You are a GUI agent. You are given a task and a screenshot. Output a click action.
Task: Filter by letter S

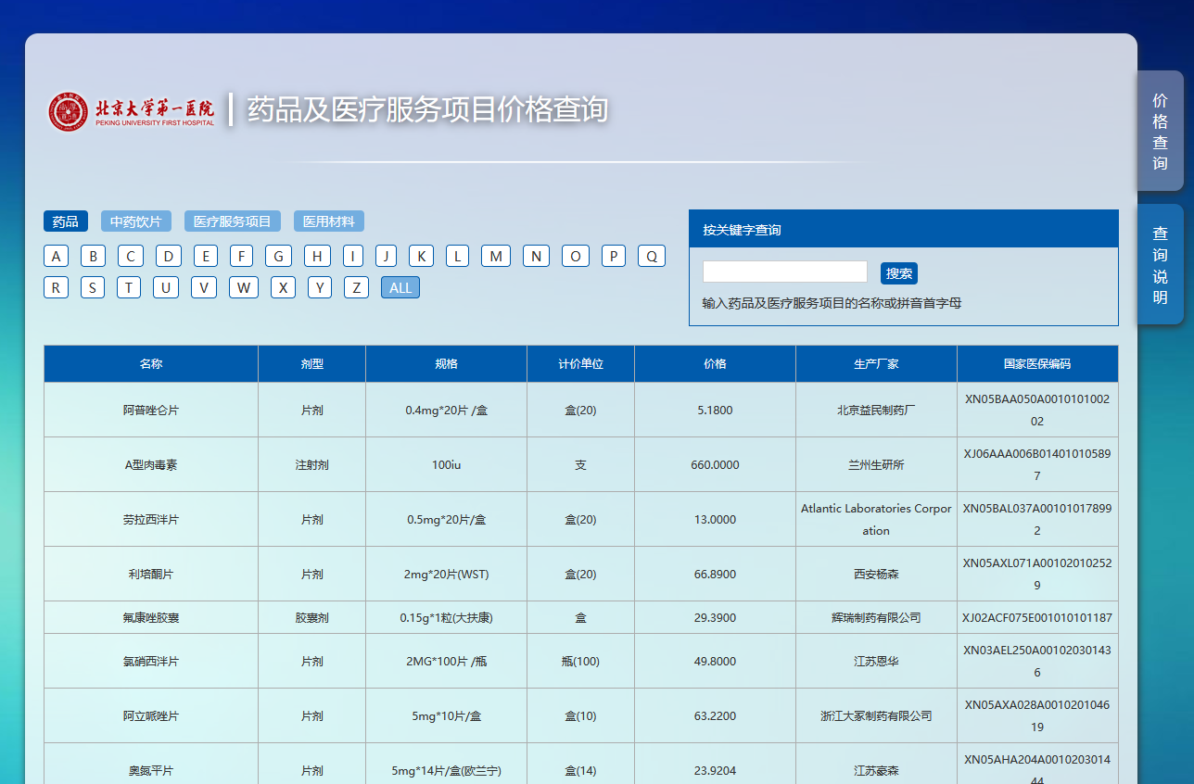point(93,287)
